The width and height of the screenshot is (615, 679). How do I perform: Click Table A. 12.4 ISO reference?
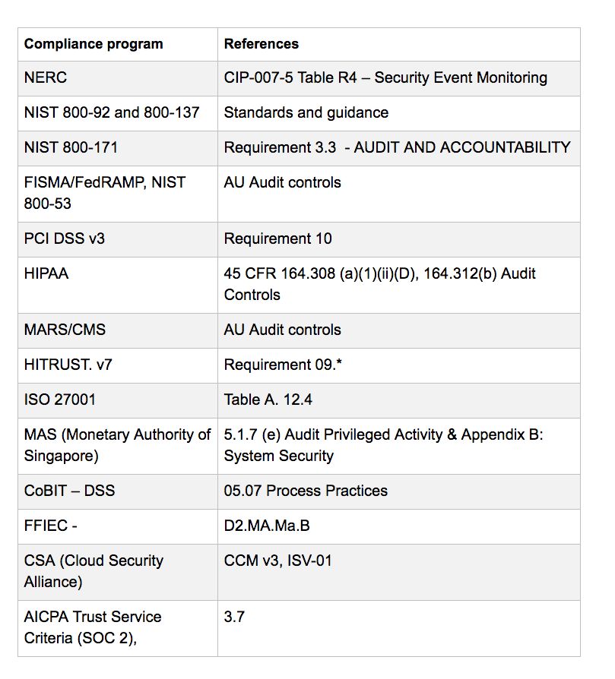268,400
